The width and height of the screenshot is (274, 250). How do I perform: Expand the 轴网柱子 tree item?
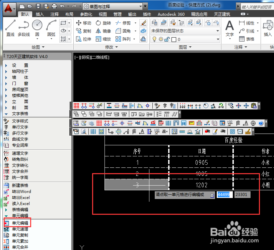point(6,71)
